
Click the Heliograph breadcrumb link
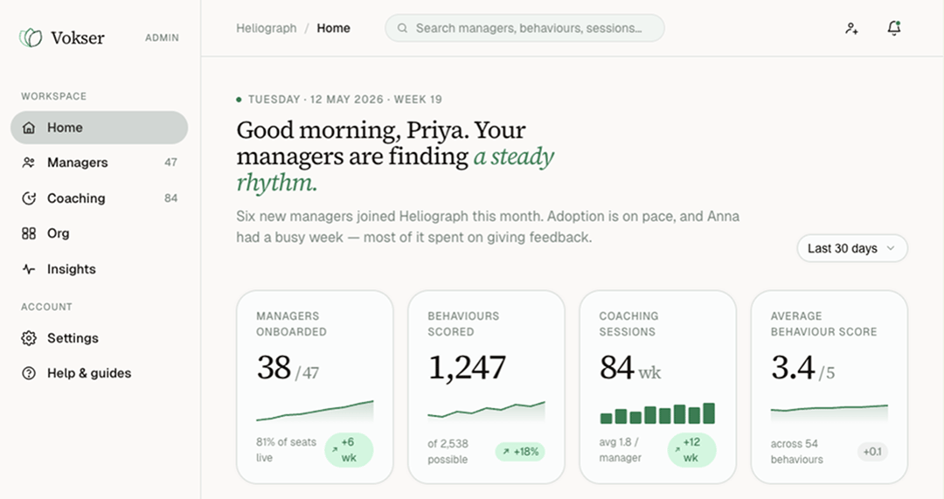(266, 28)
